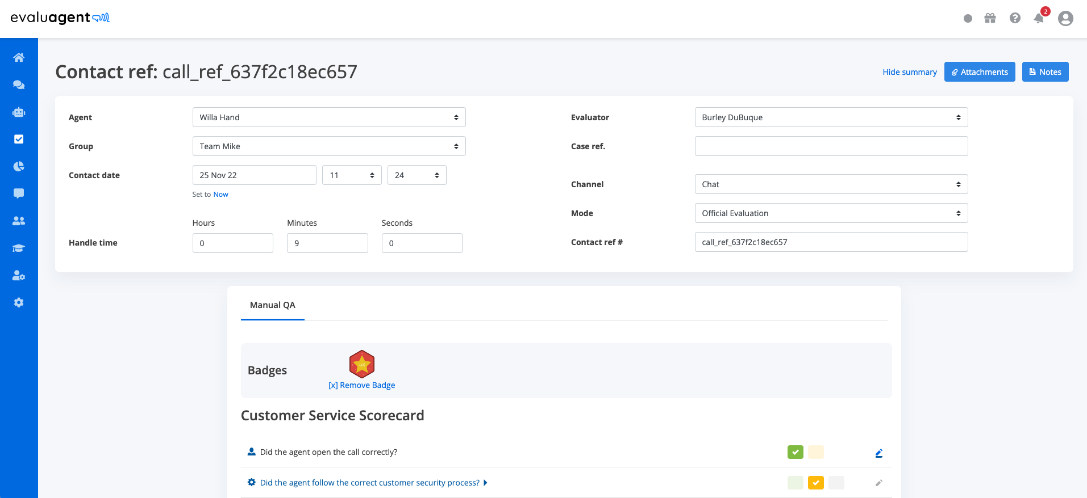Image resolution: width=1087 pixels, height=498 pixels.
Task: Switch to the Manual QA tab
Action: (x=273, y=305)
